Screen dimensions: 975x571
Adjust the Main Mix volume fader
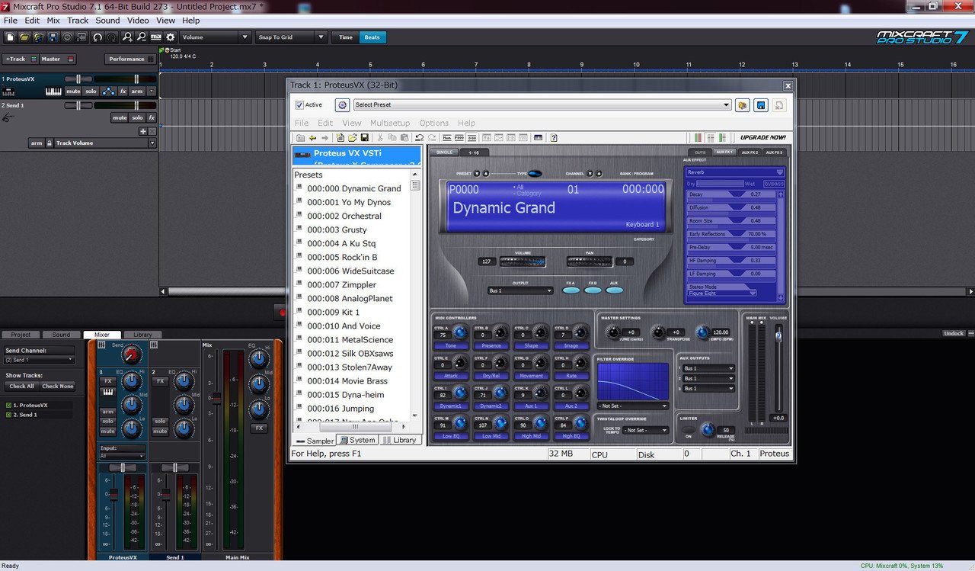coord(216,397)
